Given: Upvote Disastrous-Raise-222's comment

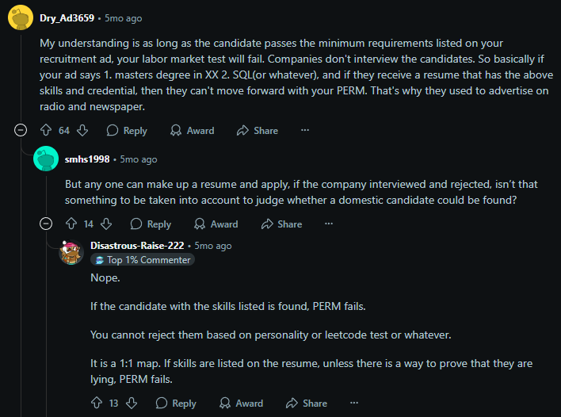Looking at the screenshot, I should tap(96, 404).
